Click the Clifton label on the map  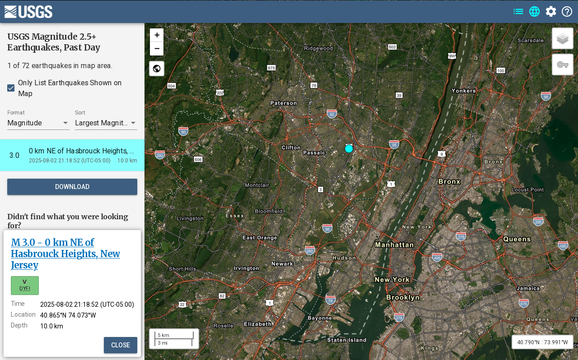(x=291, y=148)
